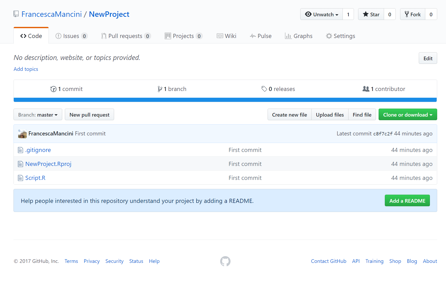
Task: Open latest commit hash c8f7c2f
Action: (383, 134)
